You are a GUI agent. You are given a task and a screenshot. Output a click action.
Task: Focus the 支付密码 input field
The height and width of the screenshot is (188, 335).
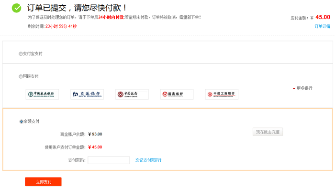click(109, 160)
